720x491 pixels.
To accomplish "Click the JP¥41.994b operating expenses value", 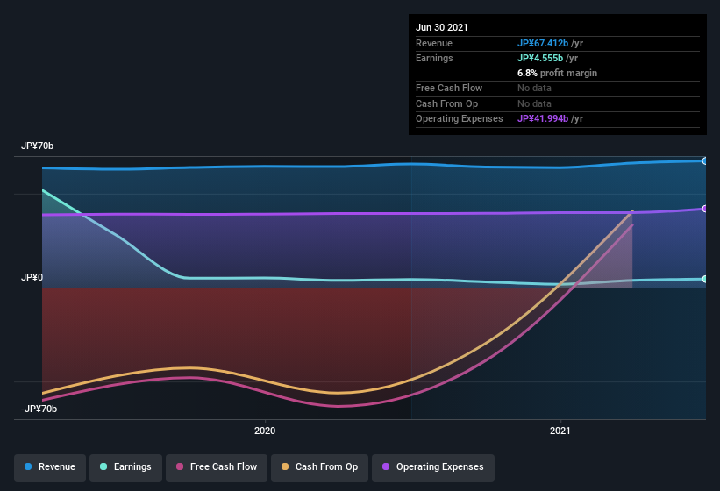I will pos(543,119).
